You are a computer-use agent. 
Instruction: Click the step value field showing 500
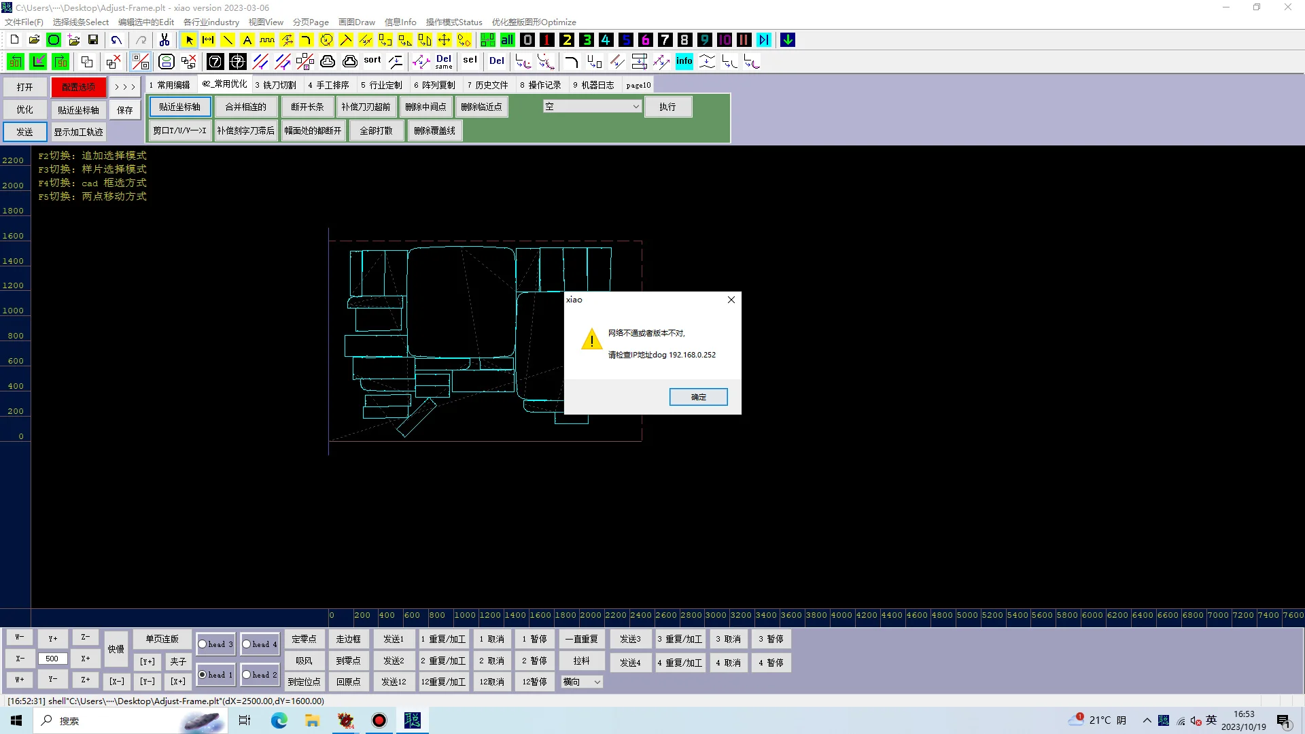52,659
